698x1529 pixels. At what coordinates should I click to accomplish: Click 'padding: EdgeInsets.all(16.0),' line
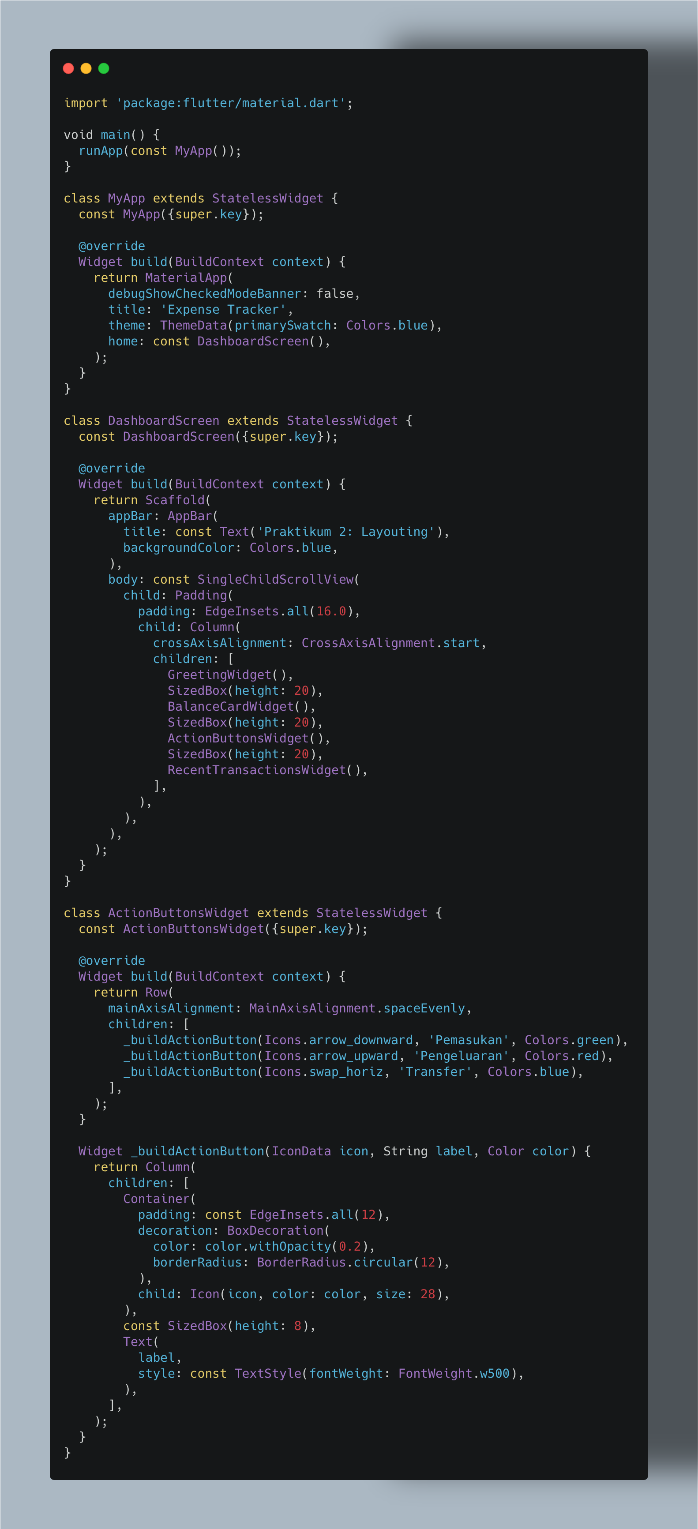tap(249, 611)
